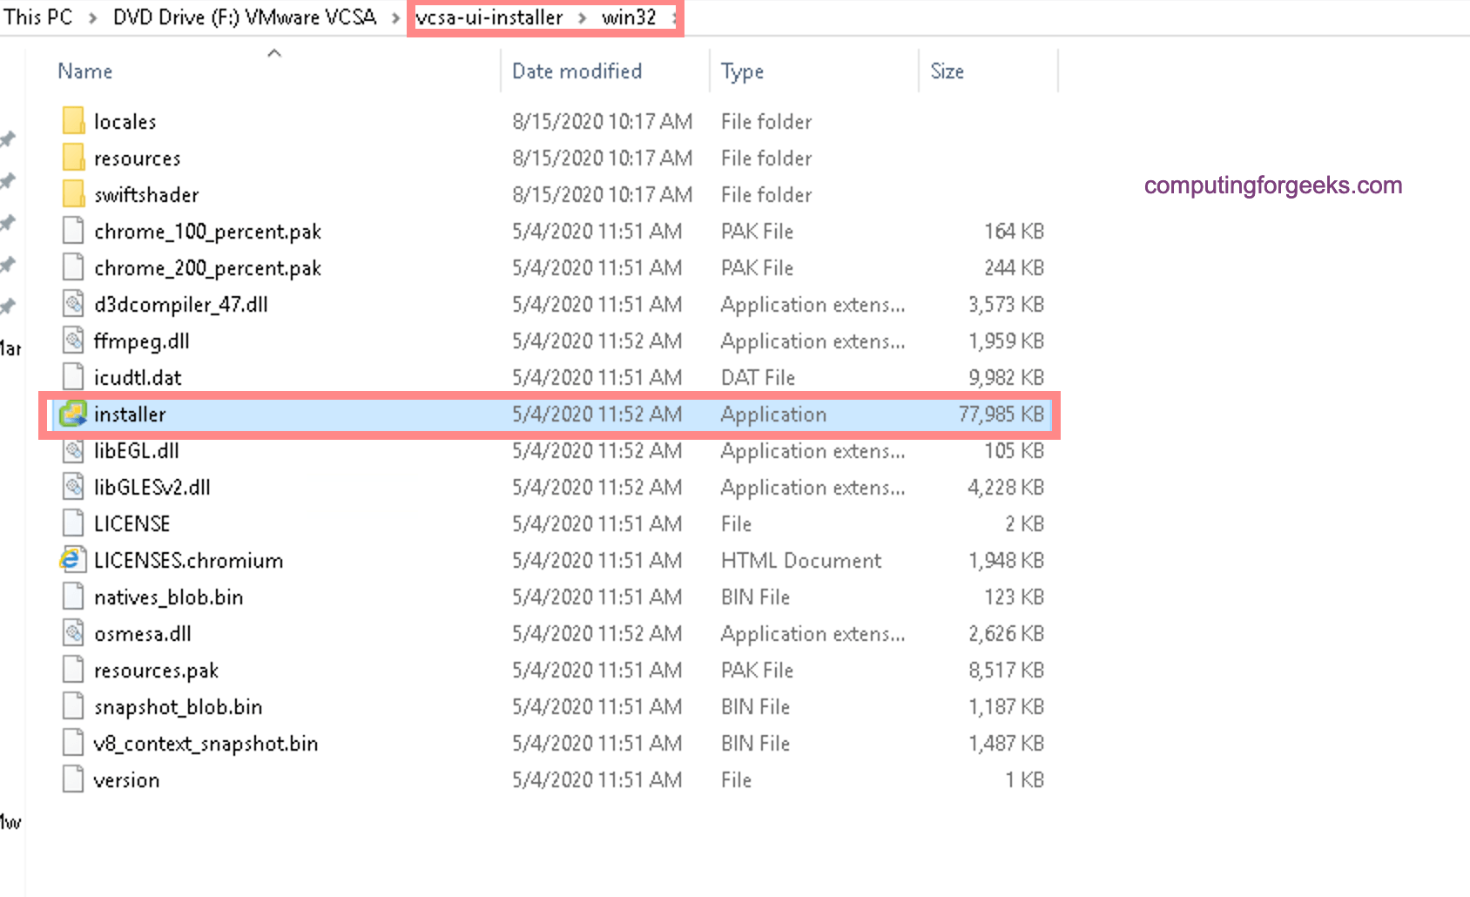Viewport: 1470px width, 897px height.
Task: Open breadcrumb dropdown arrow after vcsa-ui-installer
Action: click(582, 17)
